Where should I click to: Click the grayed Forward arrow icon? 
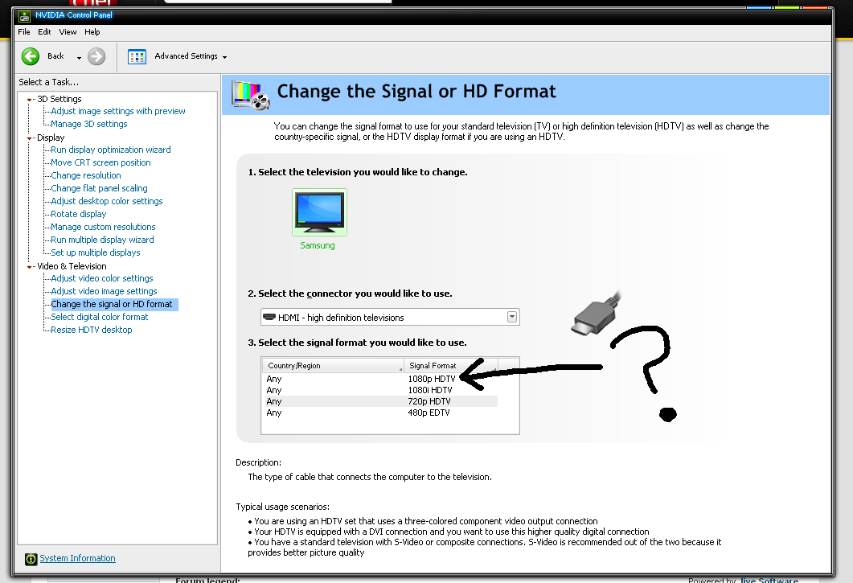[96, 56]
